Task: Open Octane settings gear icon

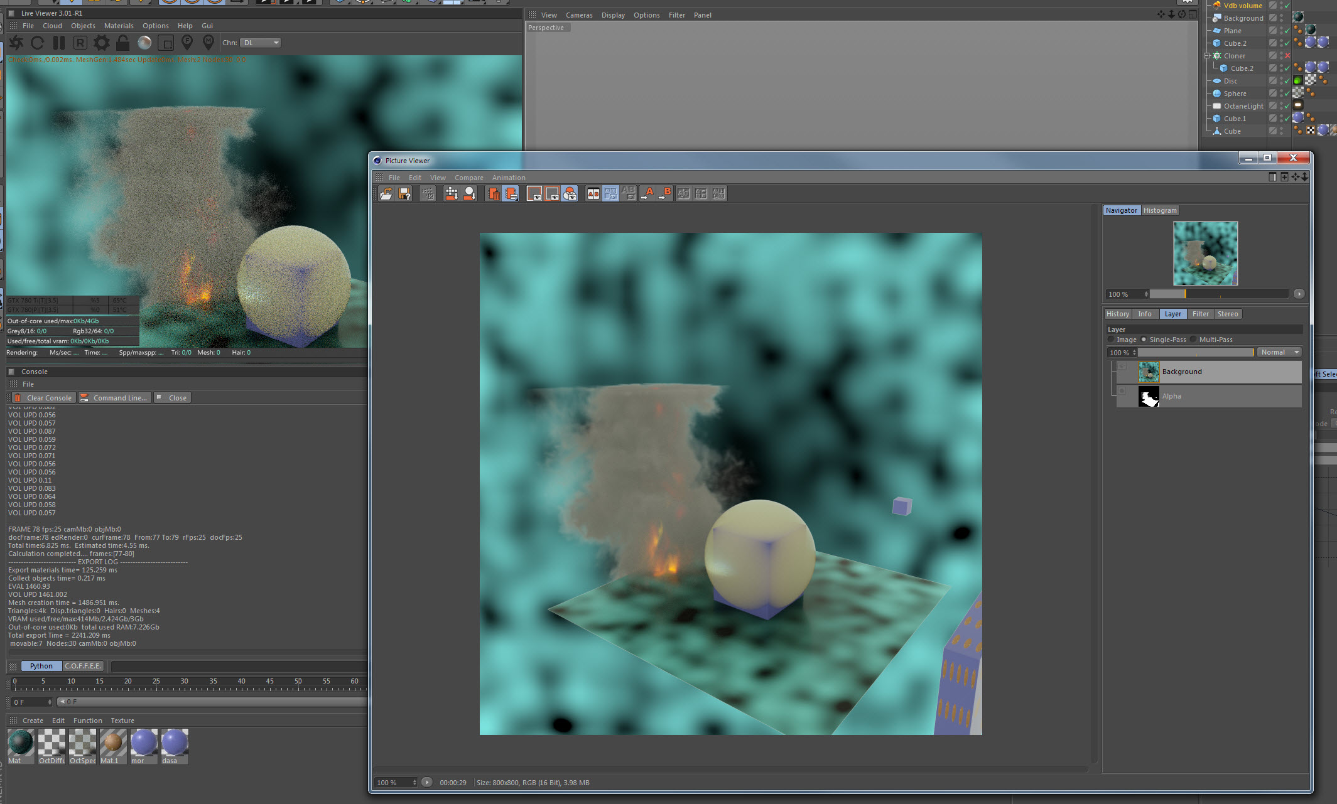Action: coord(101,43)
